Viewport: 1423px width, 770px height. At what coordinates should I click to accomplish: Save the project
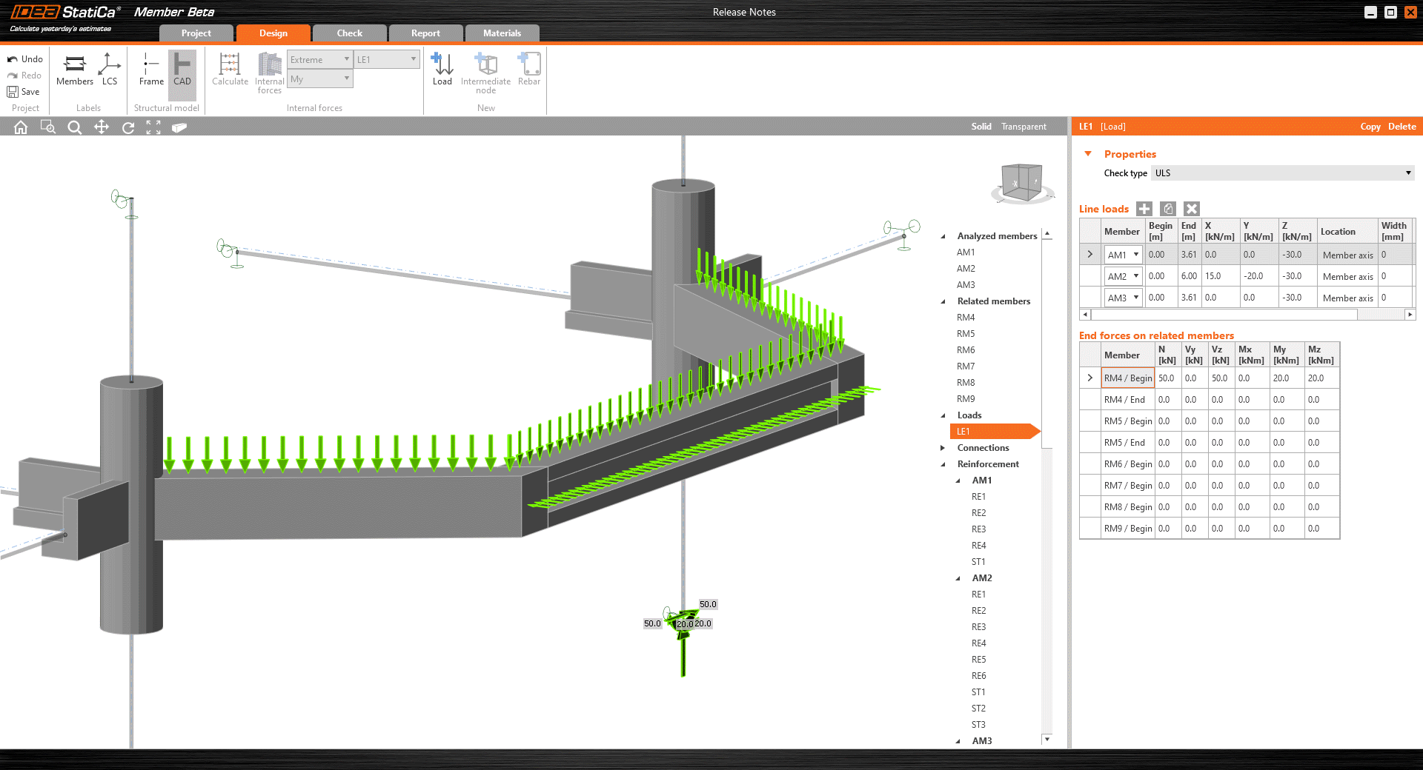tap(23, 92)
